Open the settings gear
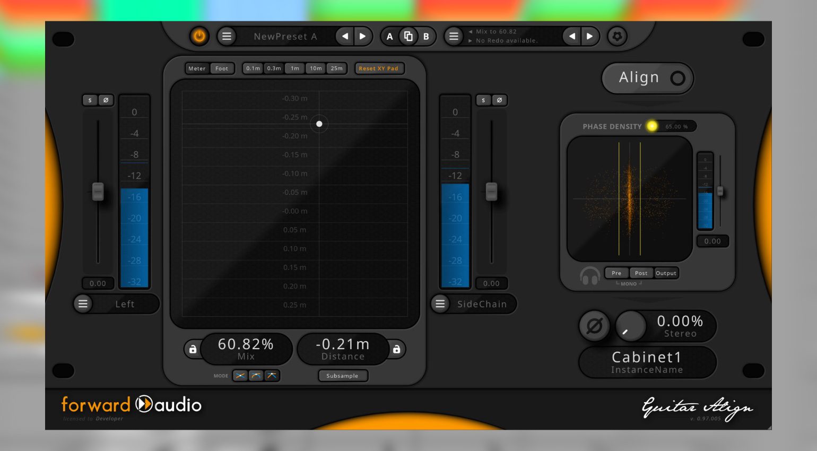 tap(617, 36)
